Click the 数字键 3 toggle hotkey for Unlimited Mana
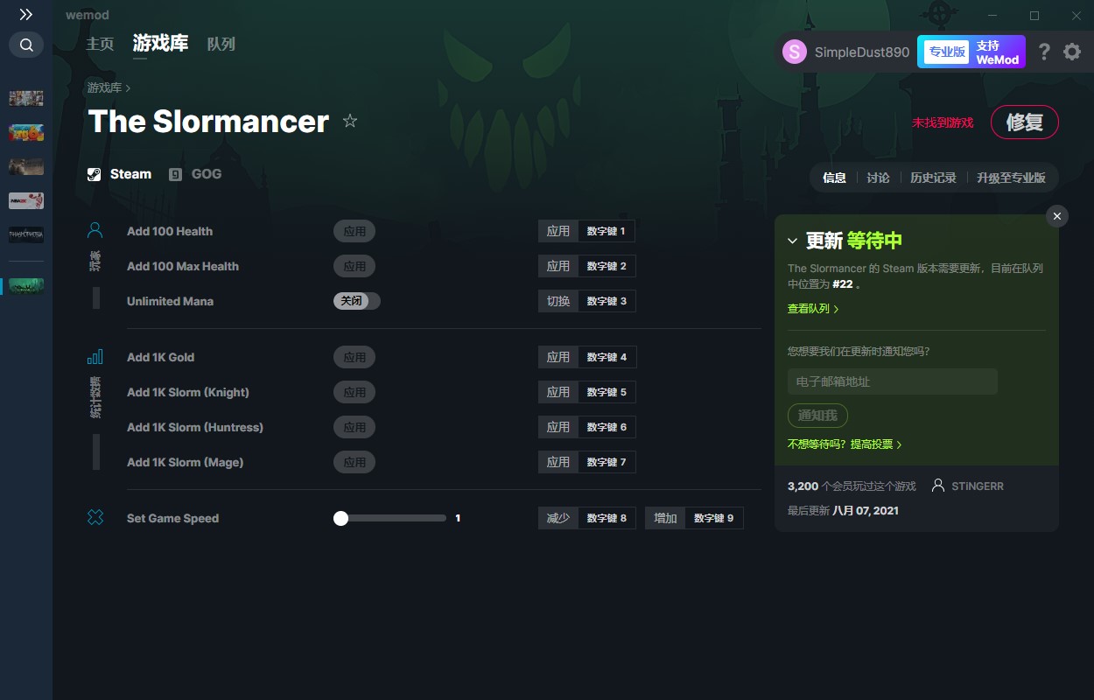Viewport: 1094px width, 700px height. (x=607, y=301)
